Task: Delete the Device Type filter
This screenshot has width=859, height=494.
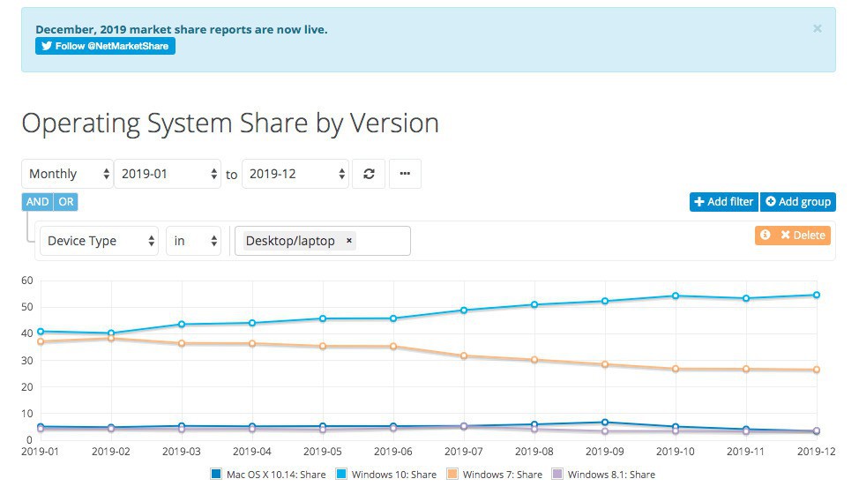Action: point(803,235)
